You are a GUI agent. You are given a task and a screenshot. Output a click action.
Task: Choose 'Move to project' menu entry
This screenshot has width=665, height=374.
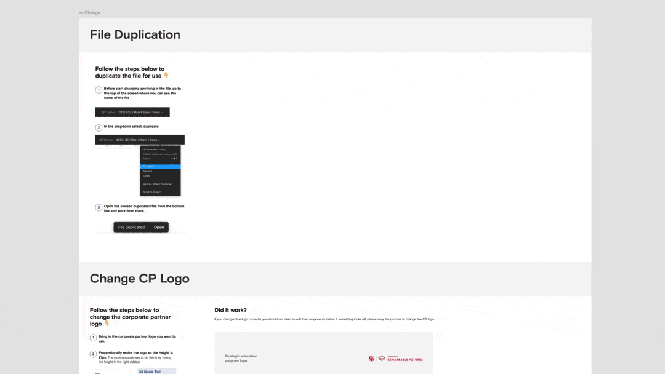[152, 191]
